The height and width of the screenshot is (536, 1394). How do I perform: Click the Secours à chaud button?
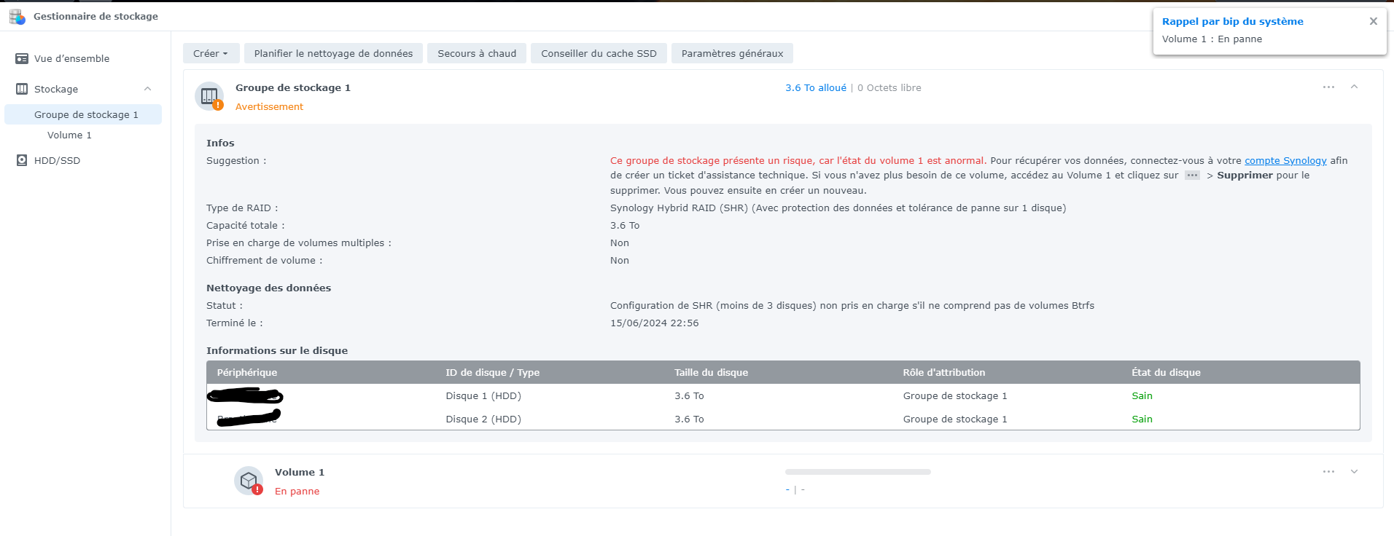click(x=477, y=53)
